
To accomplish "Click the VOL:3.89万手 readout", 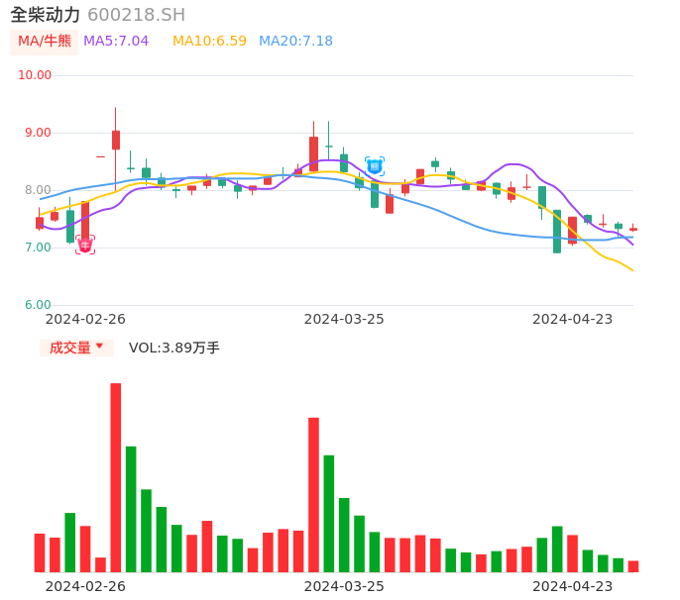I will 174,348.
